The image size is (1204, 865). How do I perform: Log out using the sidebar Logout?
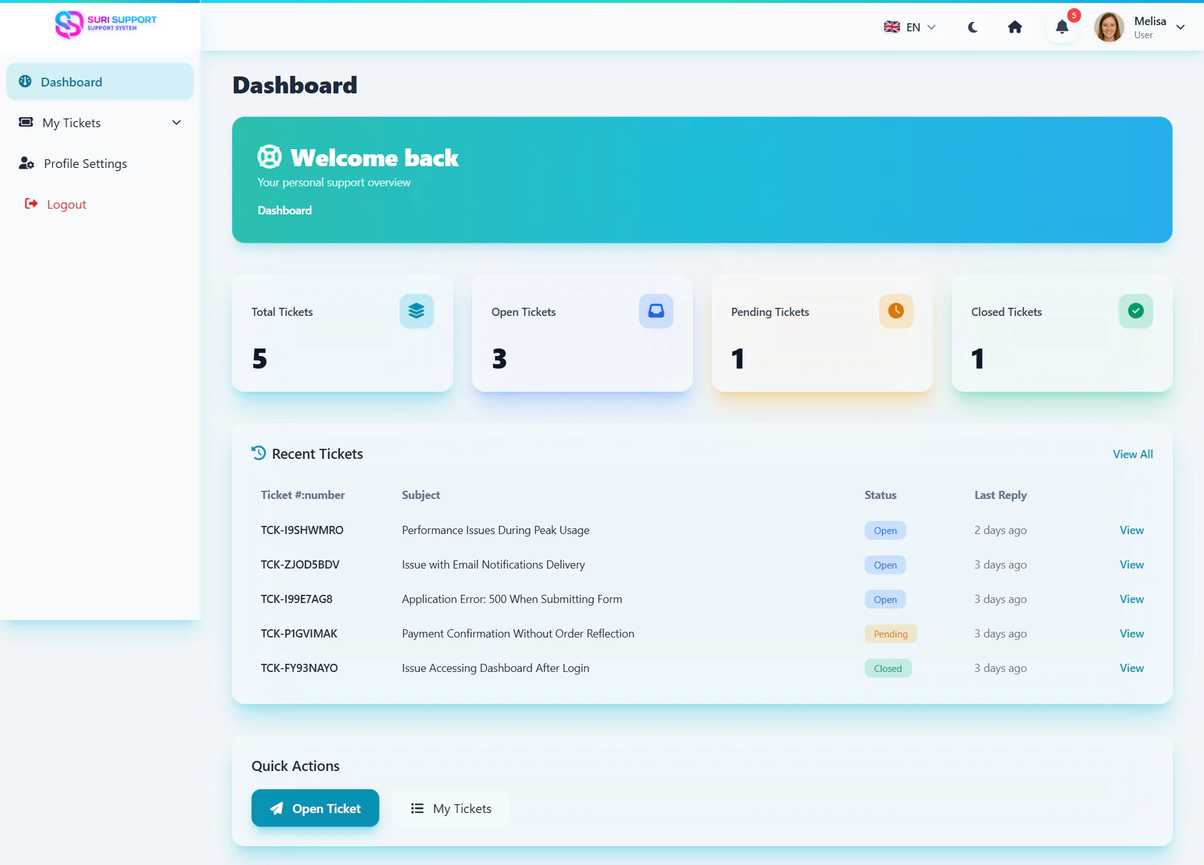tap(66, 204)
